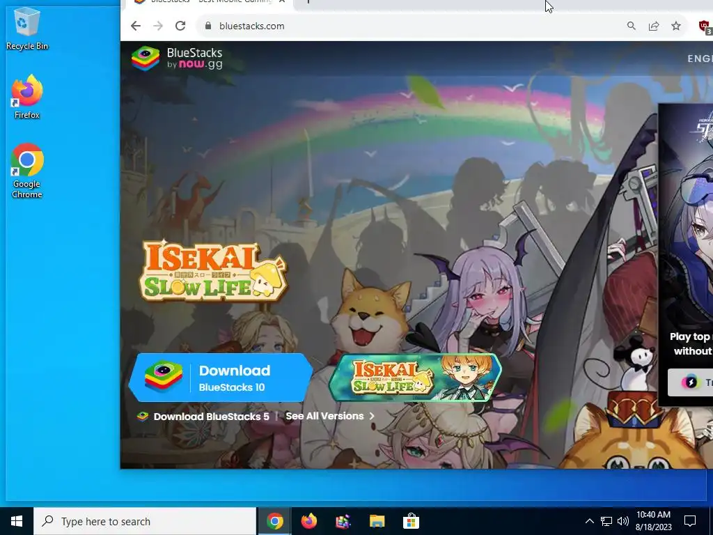This screenshot has width=713, height=535.
Task: Launch the Firefox desktop shortcut
Action: 27,97
